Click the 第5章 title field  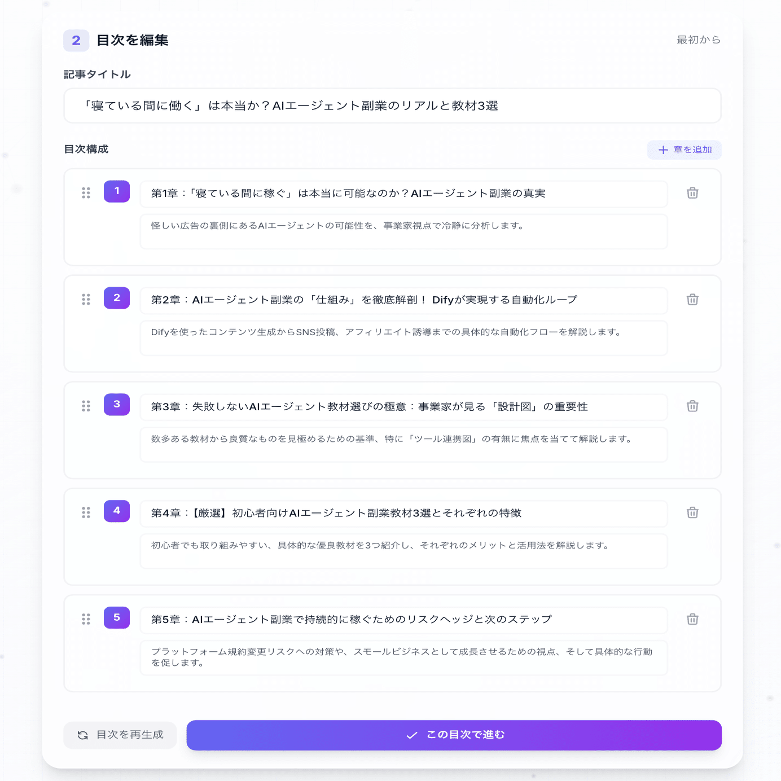click(404, 620)
